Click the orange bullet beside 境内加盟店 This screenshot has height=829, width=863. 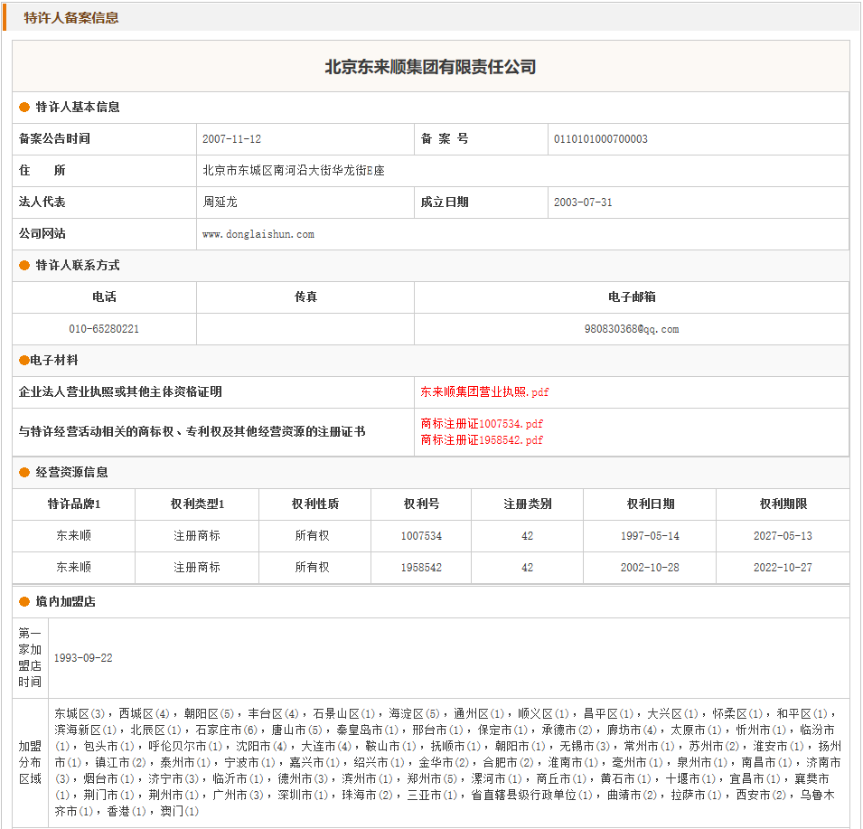tap(24, 602)
